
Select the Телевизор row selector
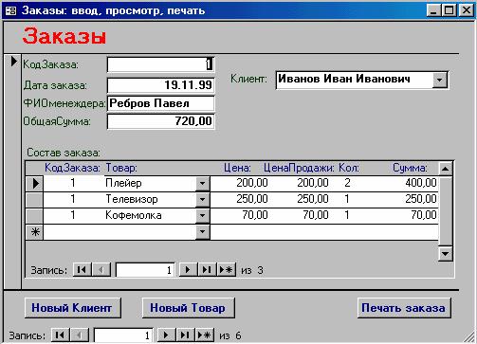click(34, 199)
